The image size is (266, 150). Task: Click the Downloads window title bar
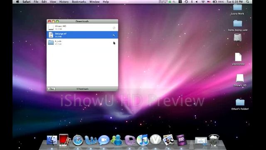click(x=82, y=21)
